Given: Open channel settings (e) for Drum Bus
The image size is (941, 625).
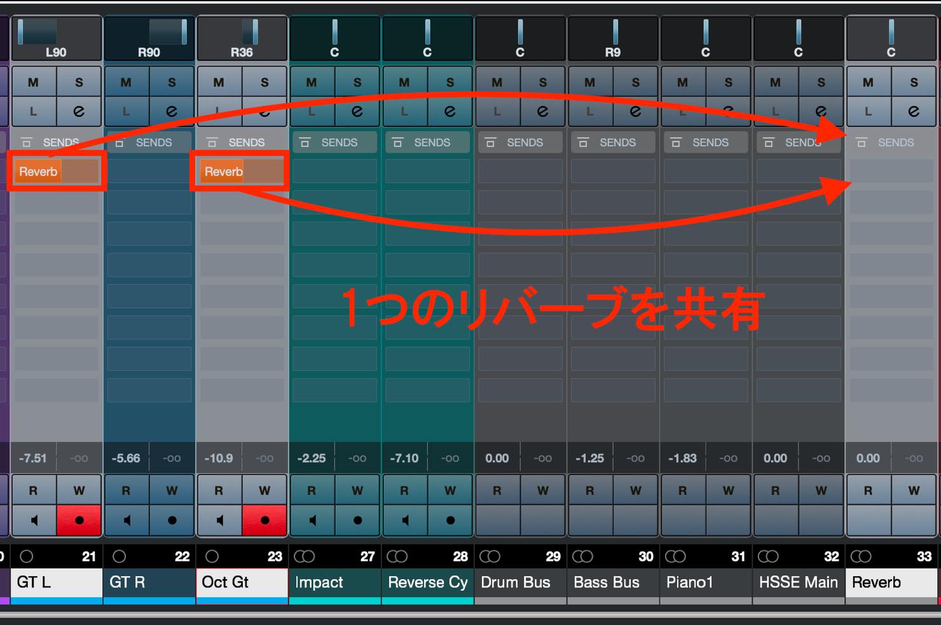Looking at the screenshot, I should tap(543, 111).
